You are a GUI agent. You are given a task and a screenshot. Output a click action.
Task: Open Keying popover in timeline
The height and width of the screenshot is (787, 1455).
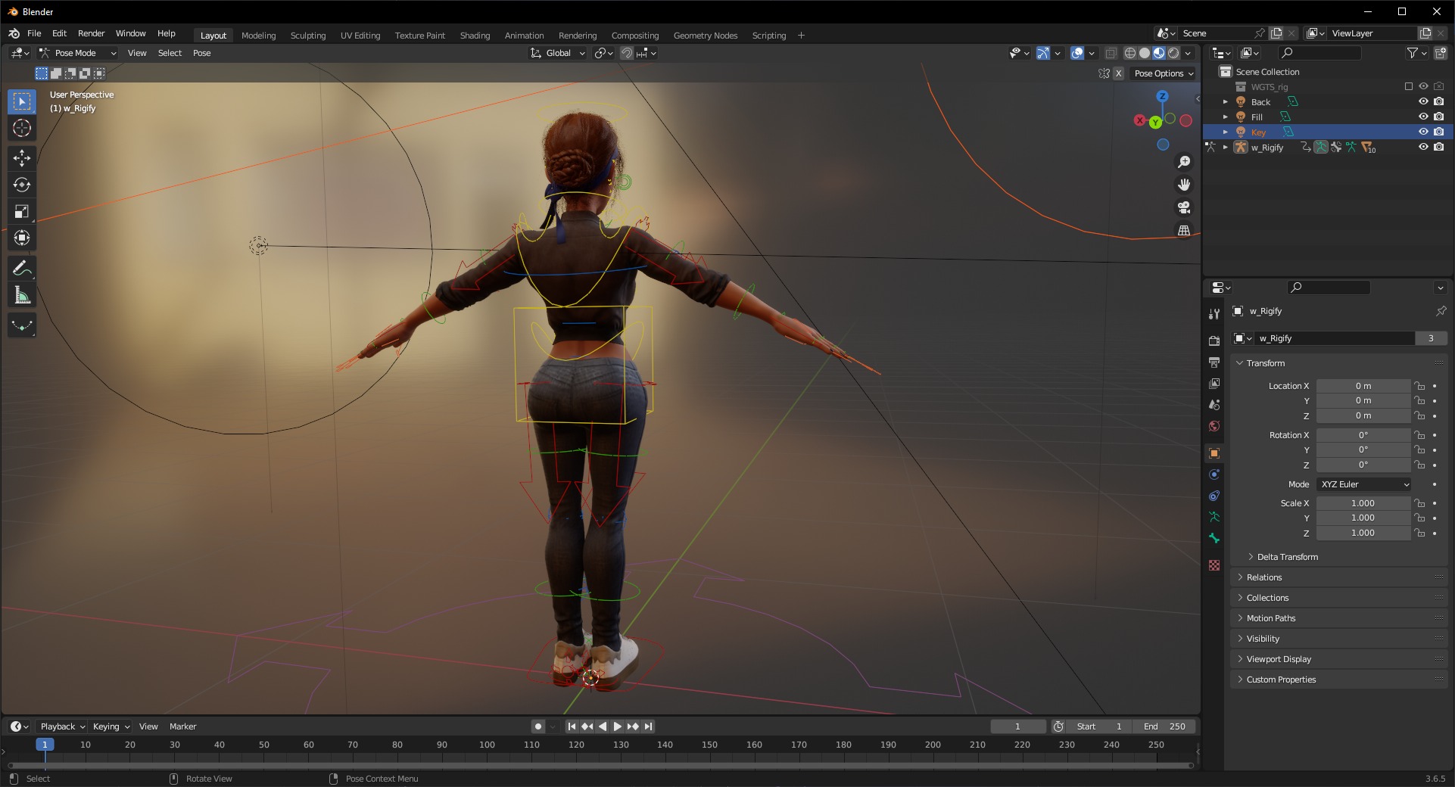[x=111, y=726]
